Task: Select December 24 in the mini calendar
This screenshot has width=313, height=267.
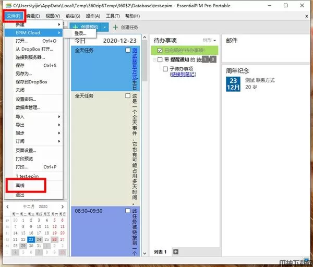Action: coord(39,239)
